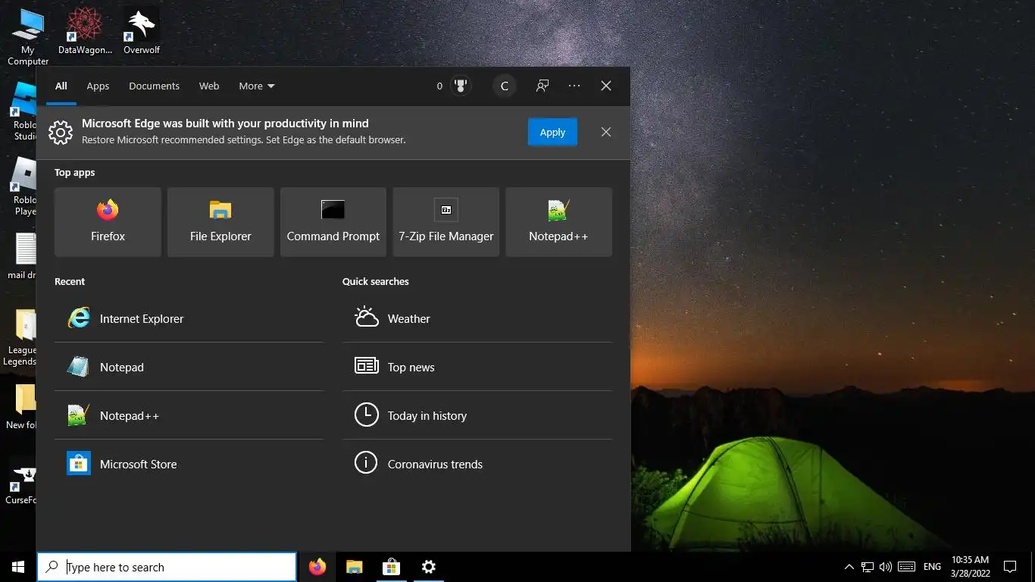Click the feedback icon in search header
The height and width of the screenshot is (582, 1035).
(543, 86)
